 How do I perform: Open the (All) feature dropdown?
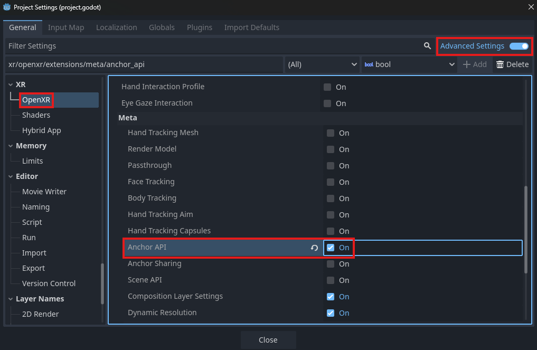(x=322, y=64)
